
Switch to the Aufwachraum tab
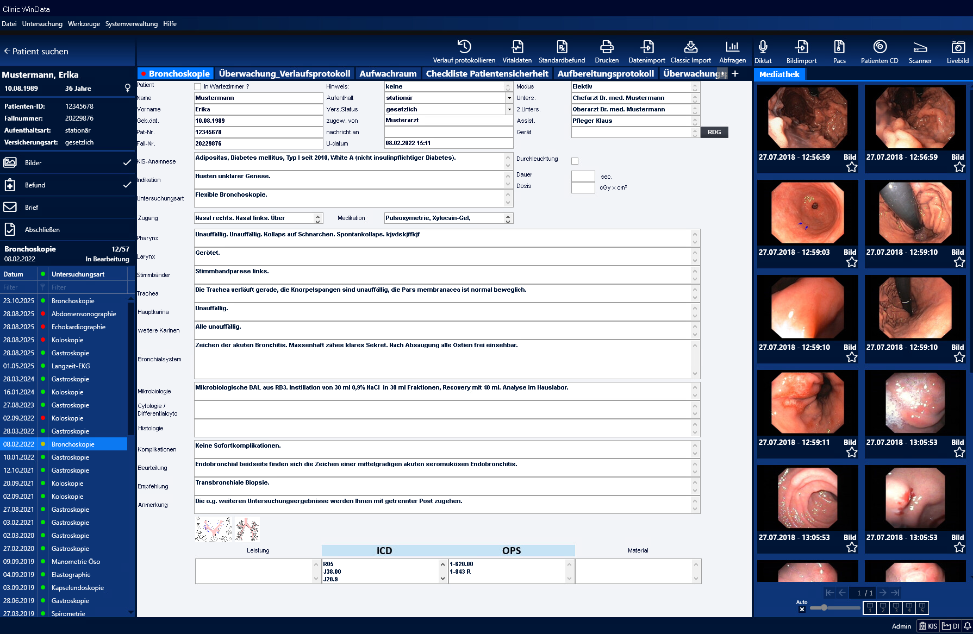[x=388, y=74]
